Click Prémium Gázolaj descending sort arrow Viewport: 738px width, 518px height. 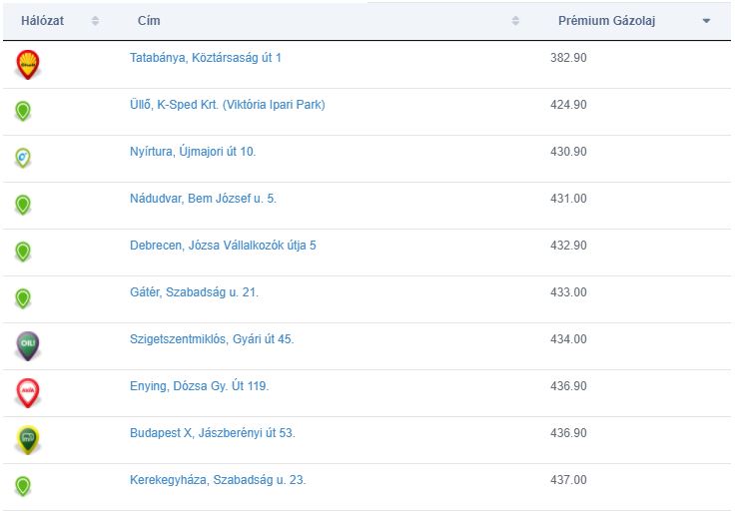[x=706, y=21]
